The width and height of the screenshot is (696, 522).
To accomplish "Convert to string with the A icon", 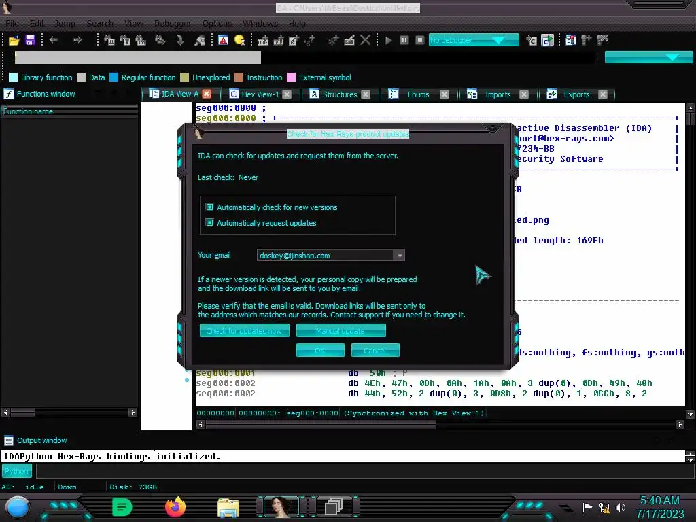I will tap(294, 40).
